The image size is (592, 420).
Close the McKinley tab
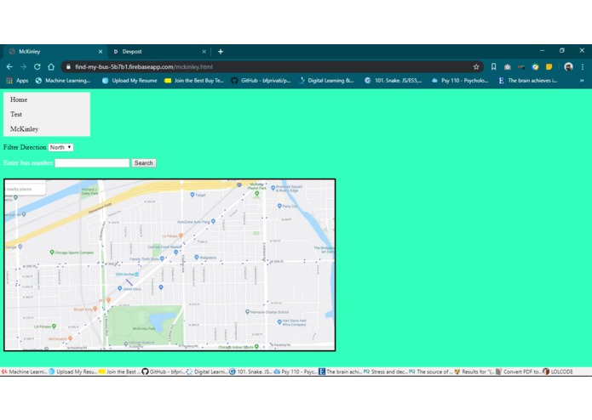[x=101, y=52]
